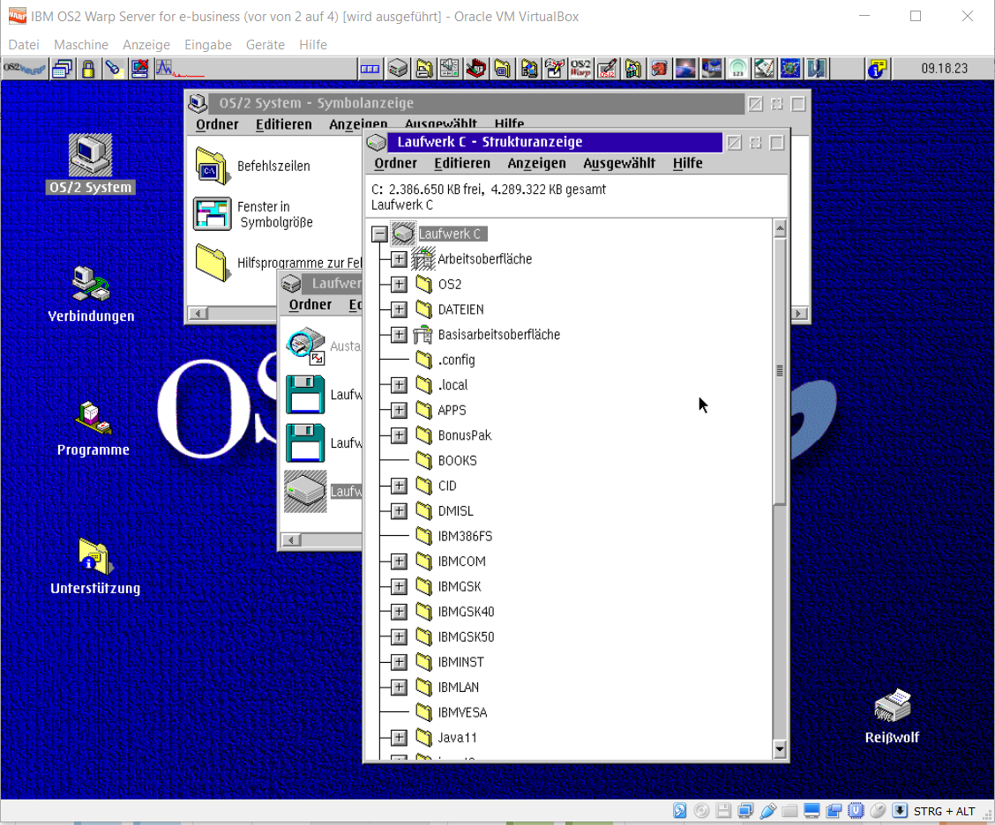Select the IBMINST folder in tree

[x=449, y=662]
